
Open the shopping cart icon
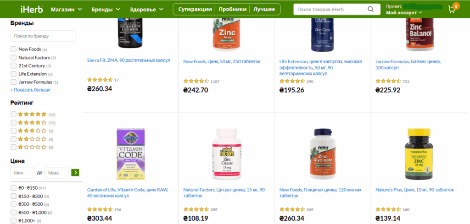click(x=452, y=9)
